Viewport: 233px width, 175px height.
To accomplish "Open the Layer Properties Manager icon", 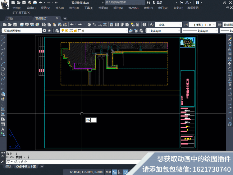I will point(57,31).
